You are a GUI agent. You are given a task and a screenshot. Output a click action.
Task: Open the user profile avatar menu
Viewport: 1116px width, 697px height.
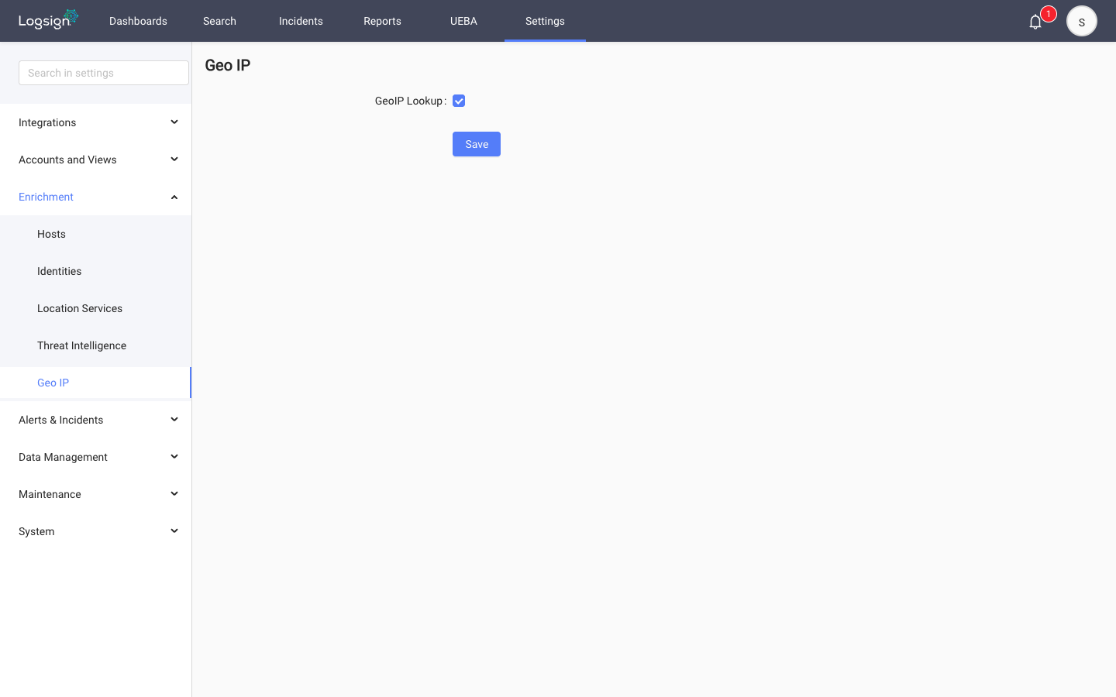[x=1082, y=21]
